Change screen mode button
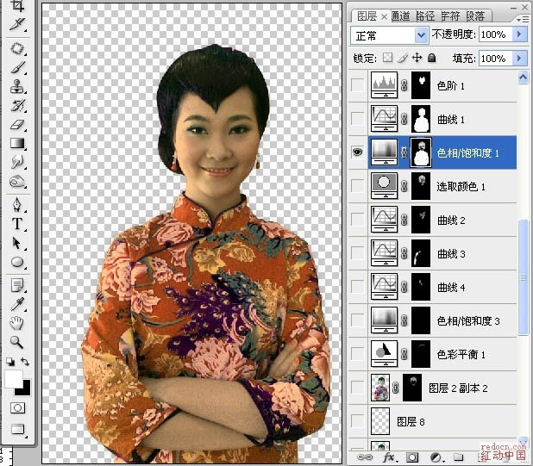 pyautogui.click(x=18, y=429)
